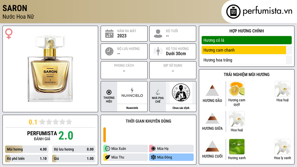Click the Phong cách info box
The image size is (297, 167).
124,70
